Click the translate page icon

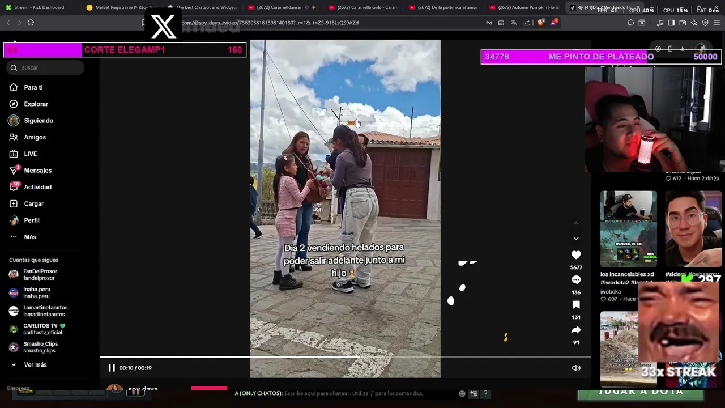coord(514,23)
